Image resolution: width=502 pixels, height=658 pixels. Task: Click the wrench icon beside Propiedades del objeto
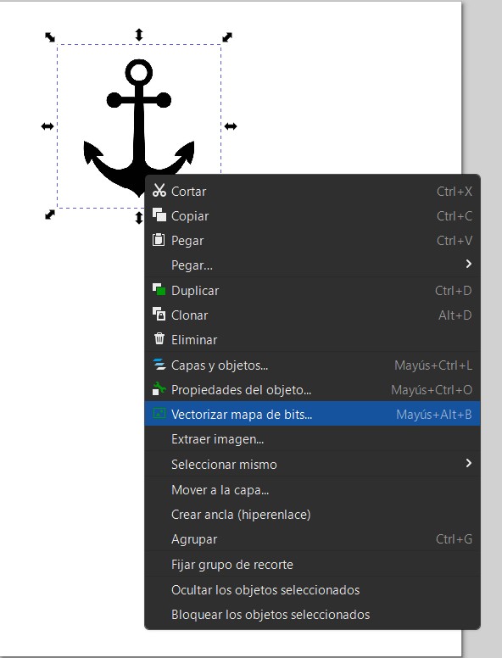tap(159, 389)
